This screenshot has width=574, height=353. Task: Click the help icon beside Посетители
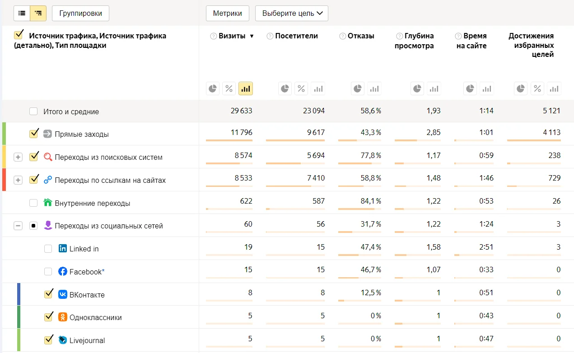[x=270, y=36]
